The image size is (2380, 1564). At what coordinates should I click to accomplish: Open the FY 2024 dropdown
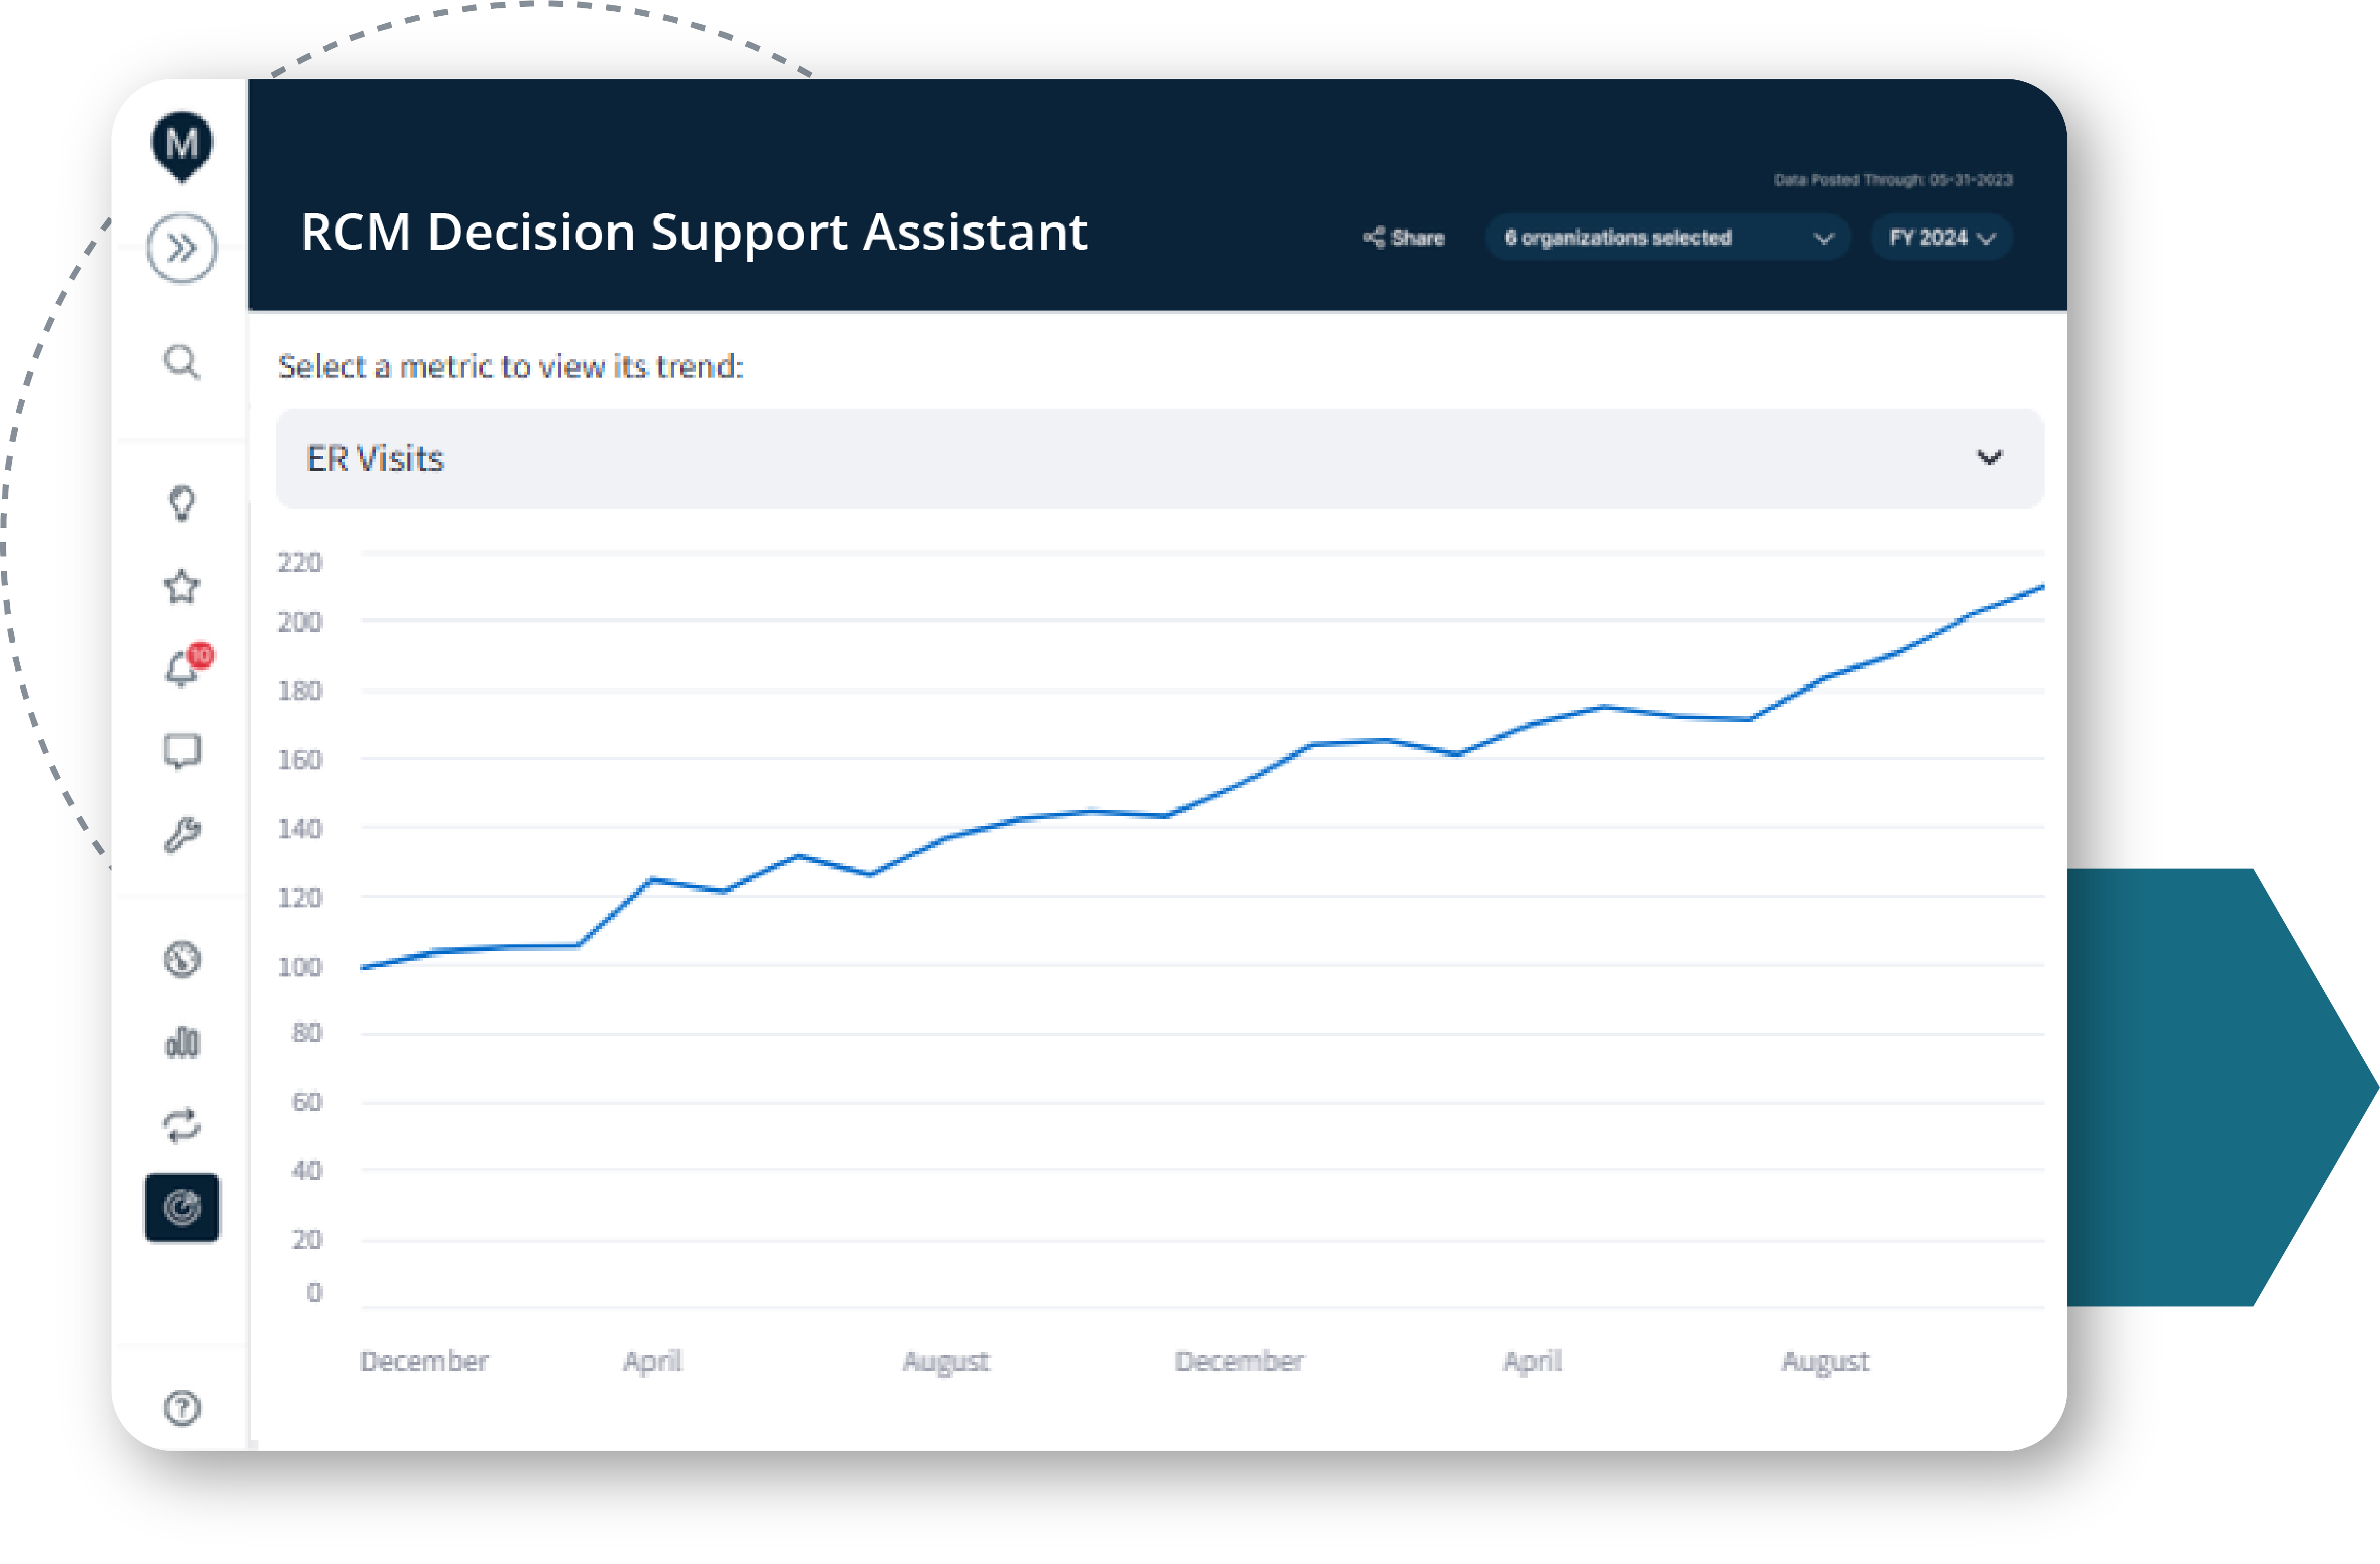coord(1941,238)
